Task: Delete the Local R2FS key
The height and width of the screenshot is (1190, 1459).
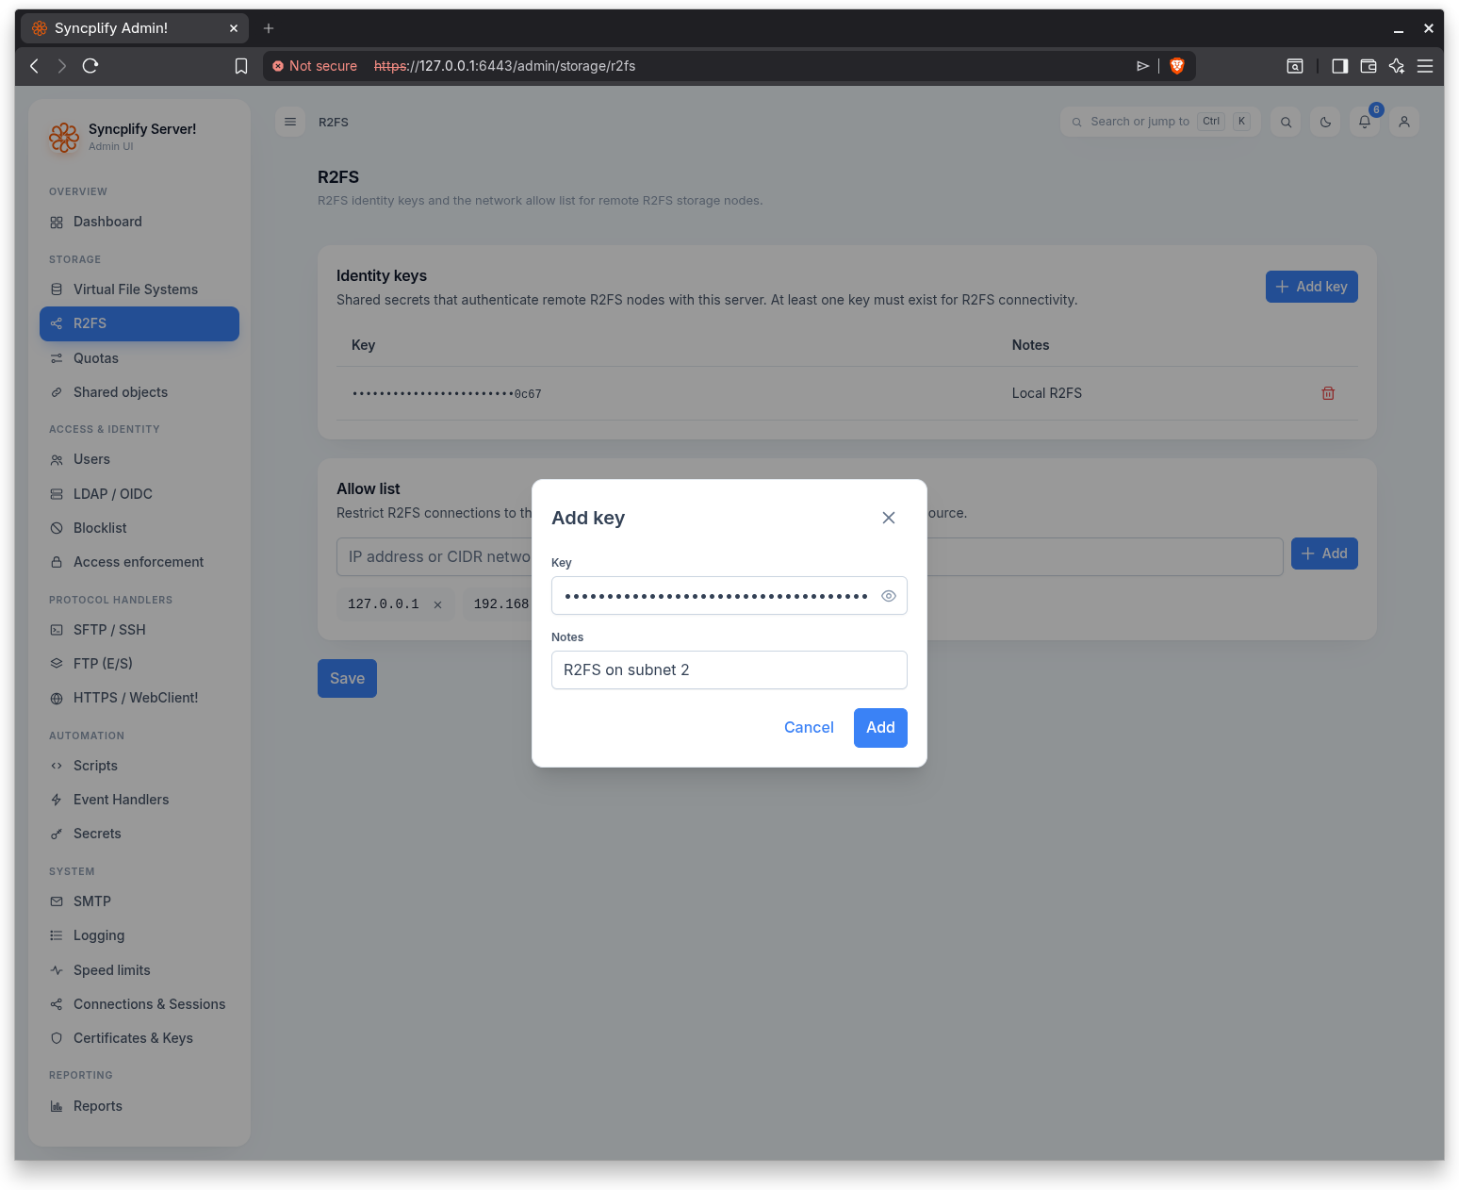Action: coord(1327,393)
